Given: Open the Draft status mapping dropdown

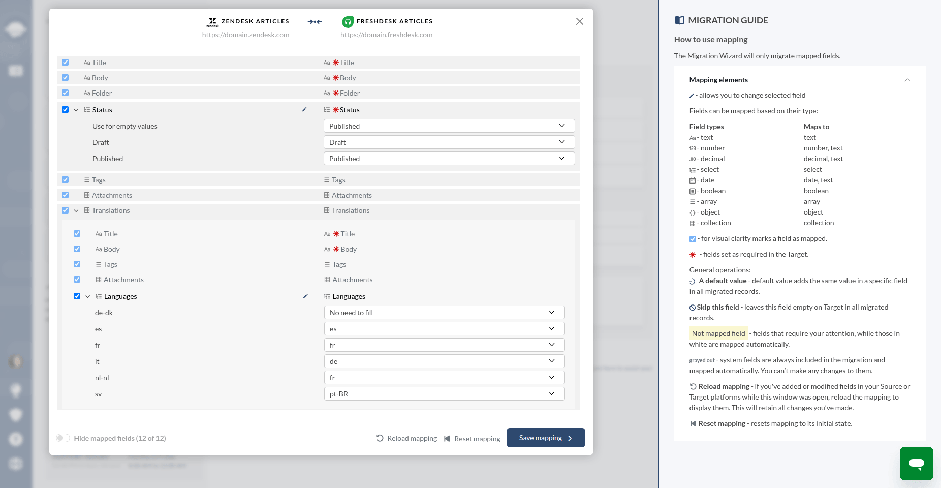Looking at the screenshot, I should click(449, 142).
